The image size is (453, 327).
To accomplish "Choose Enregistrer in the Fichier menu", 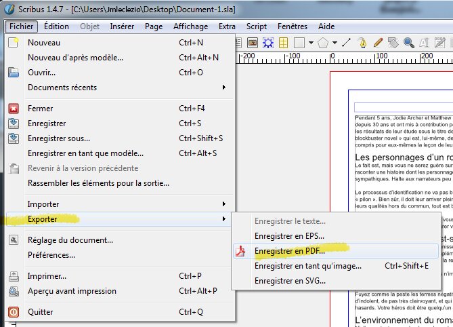I will (x=121, y=123).
